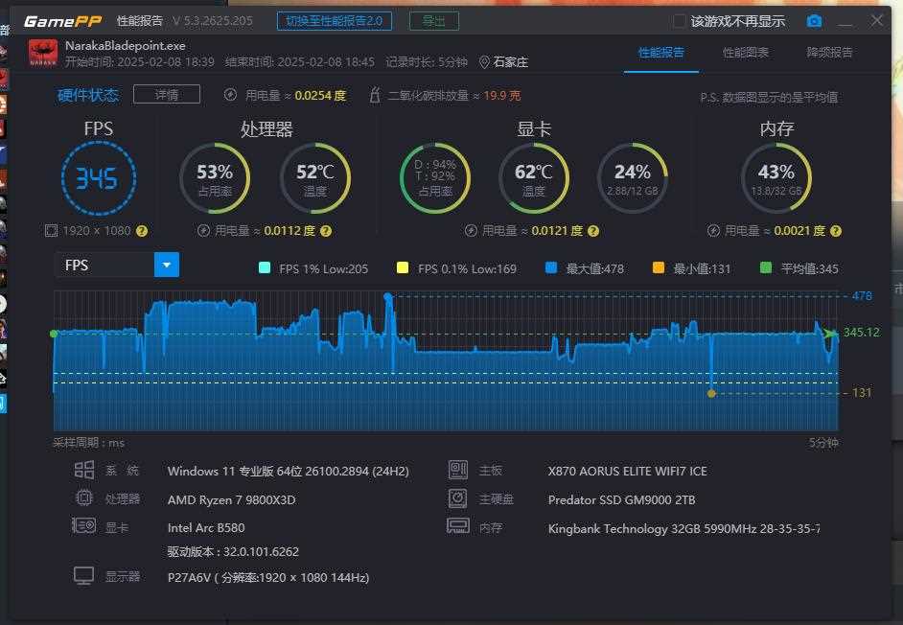Open help for graphics card power 0.0121 度
Screen dimensions: 903x625
pyautogui.click(x=593, y=231)
